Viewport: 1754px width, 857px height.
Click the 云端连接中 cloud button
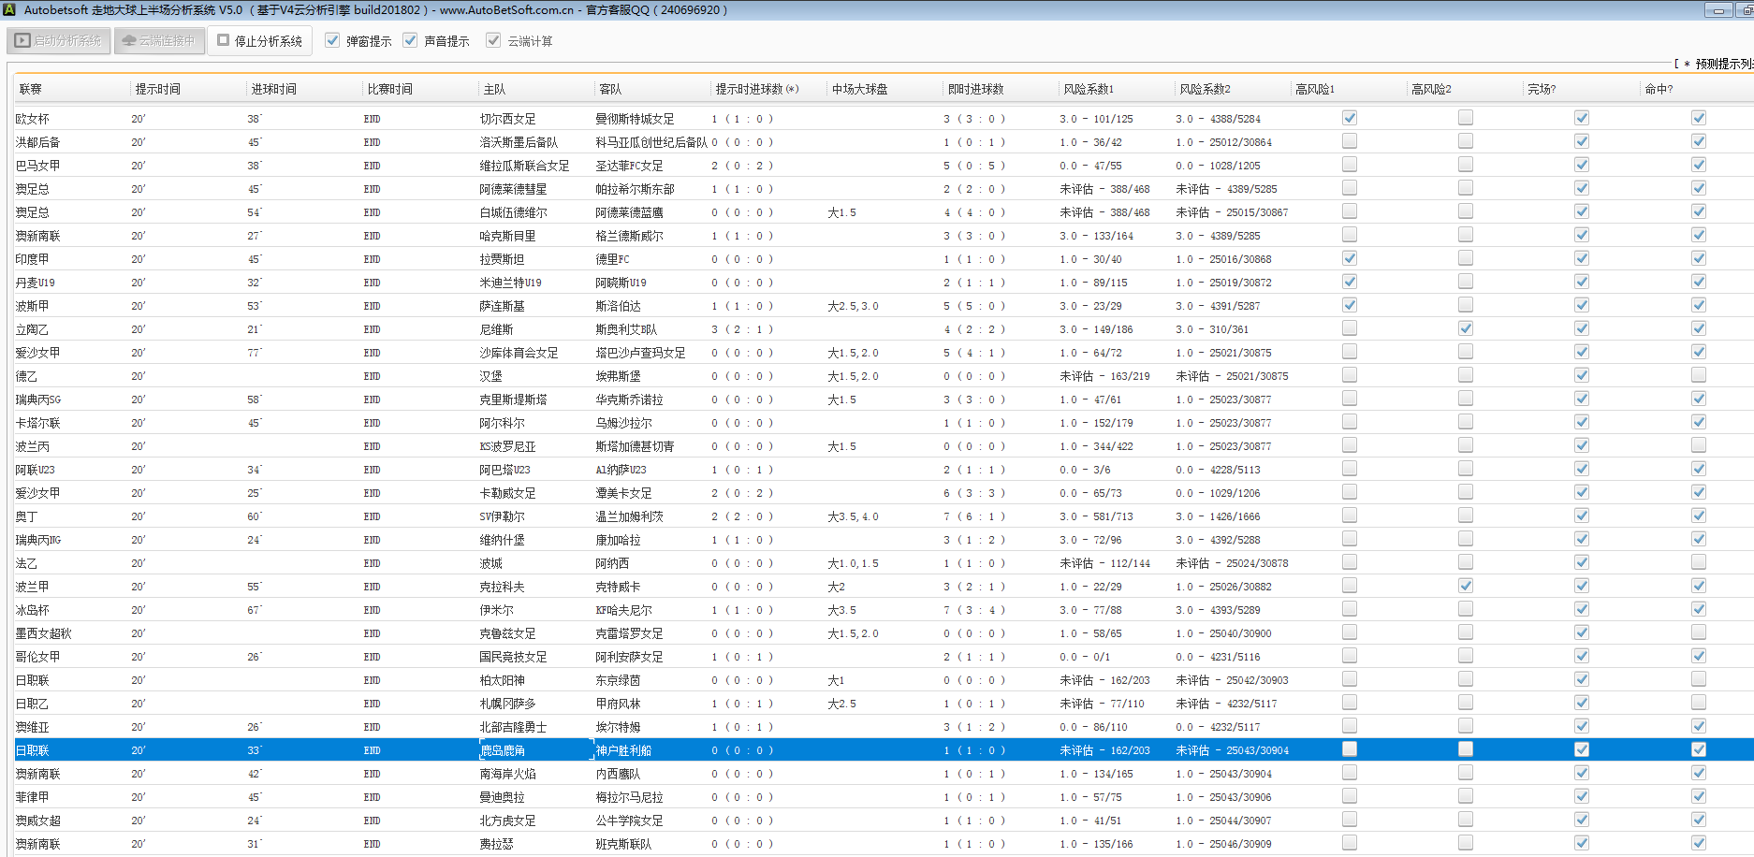pyautogui.click(x=159, y=41)
